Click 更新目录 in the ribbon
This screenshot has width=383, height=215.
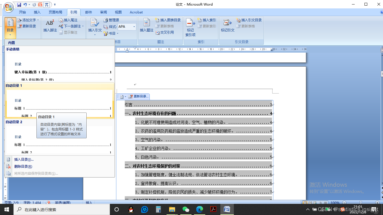tap(27, 26)
